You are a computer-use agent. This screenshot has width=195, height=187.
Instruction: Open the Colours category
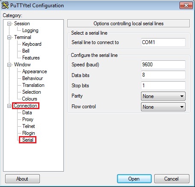[30, 99]
